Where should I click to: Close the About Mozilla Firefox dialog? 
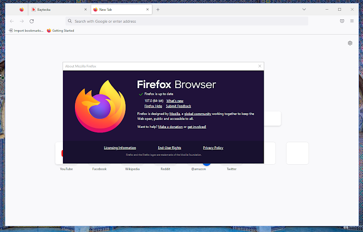click(260, 66)
